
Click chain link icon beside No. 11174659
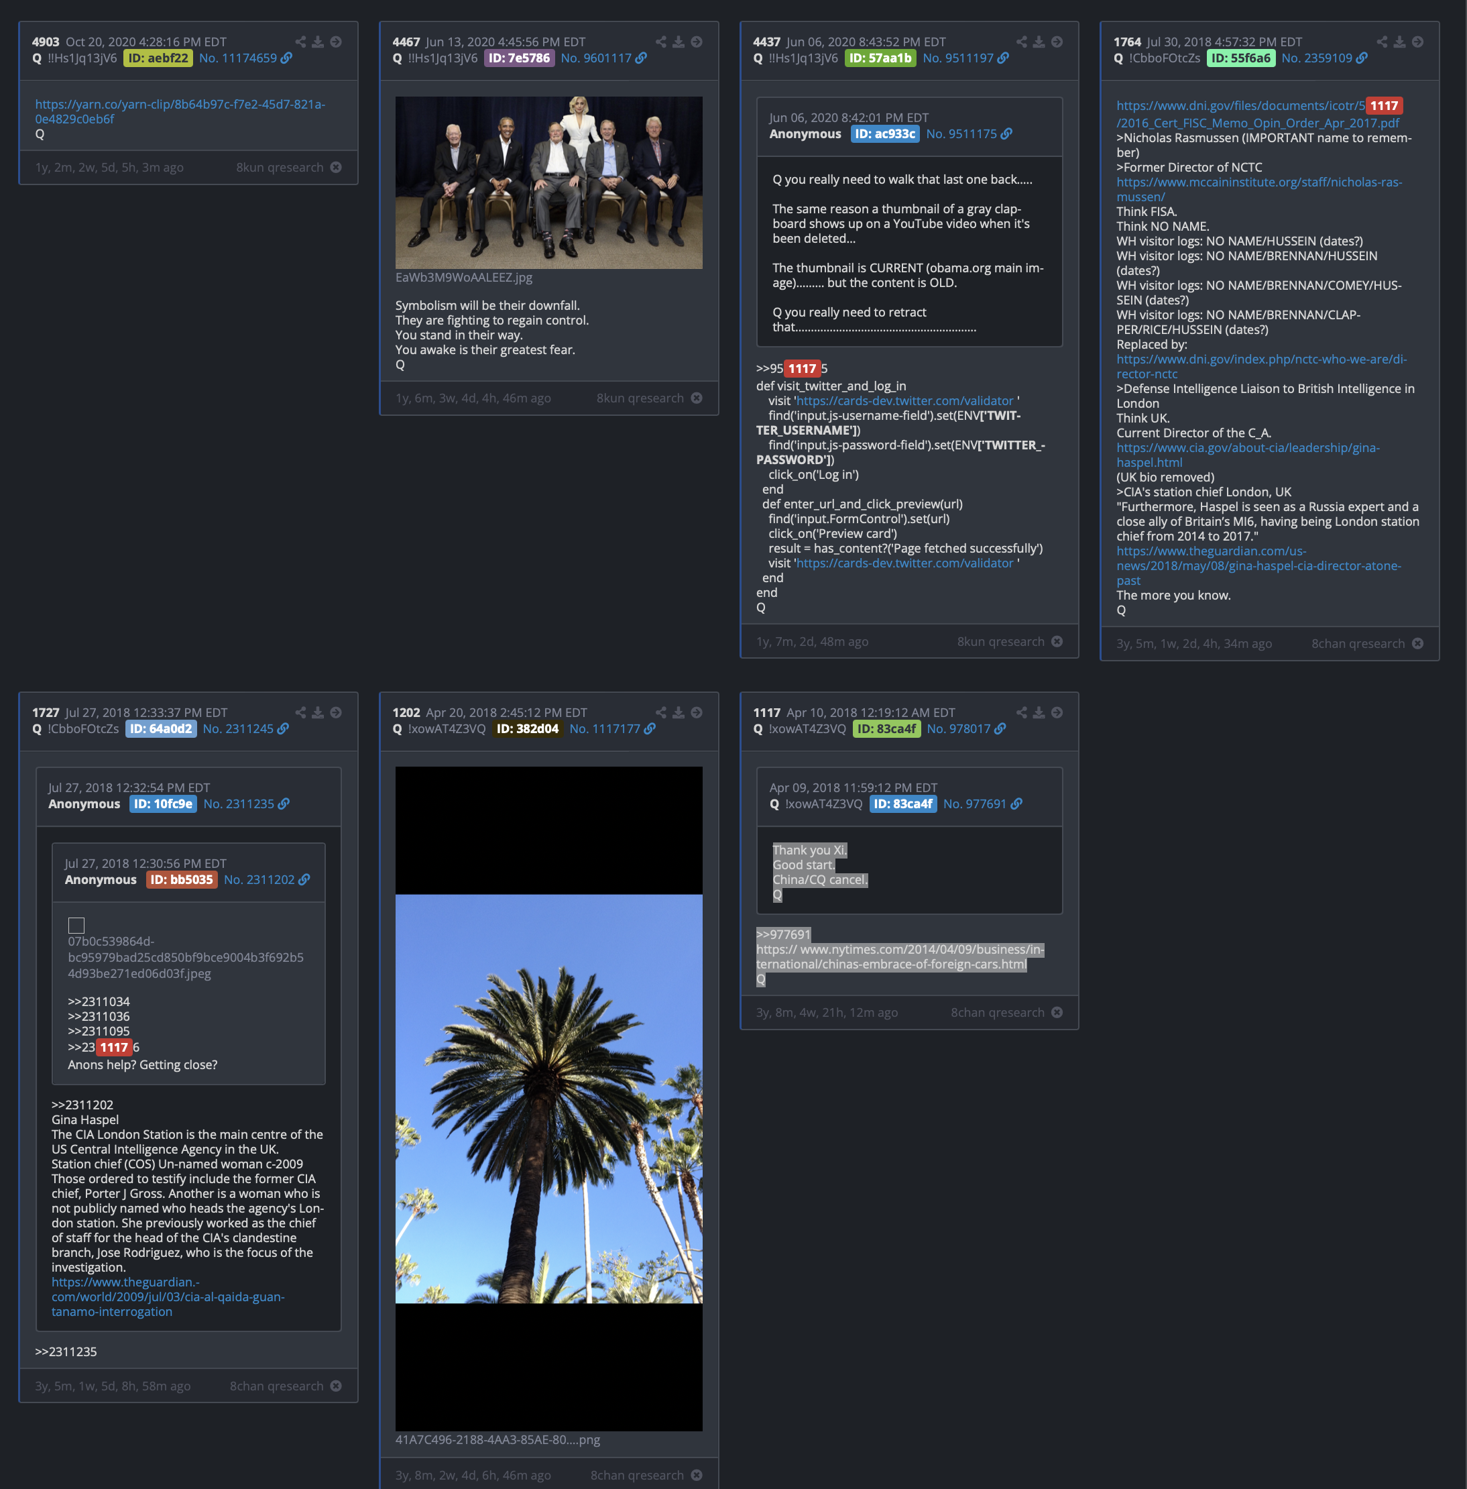pyautogui.click(x=286, y=58)
